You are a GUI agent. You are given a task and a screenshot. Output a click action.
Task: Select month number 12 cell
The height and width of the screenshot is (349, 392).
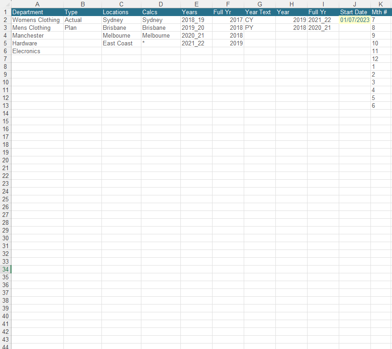pos(381,59)
